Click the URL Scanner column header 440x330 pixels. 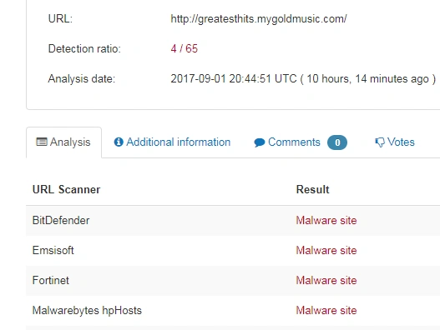click(66, 190)
